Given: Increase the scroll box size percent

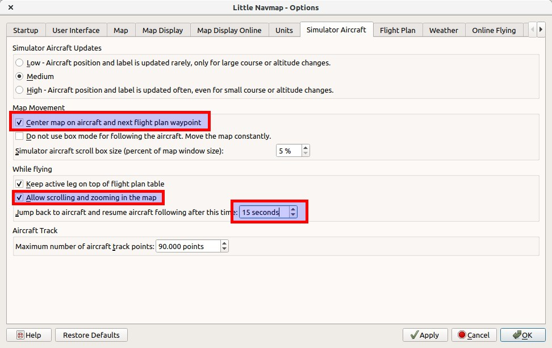Looking at the screenshot, I should (x=306, y=148).
